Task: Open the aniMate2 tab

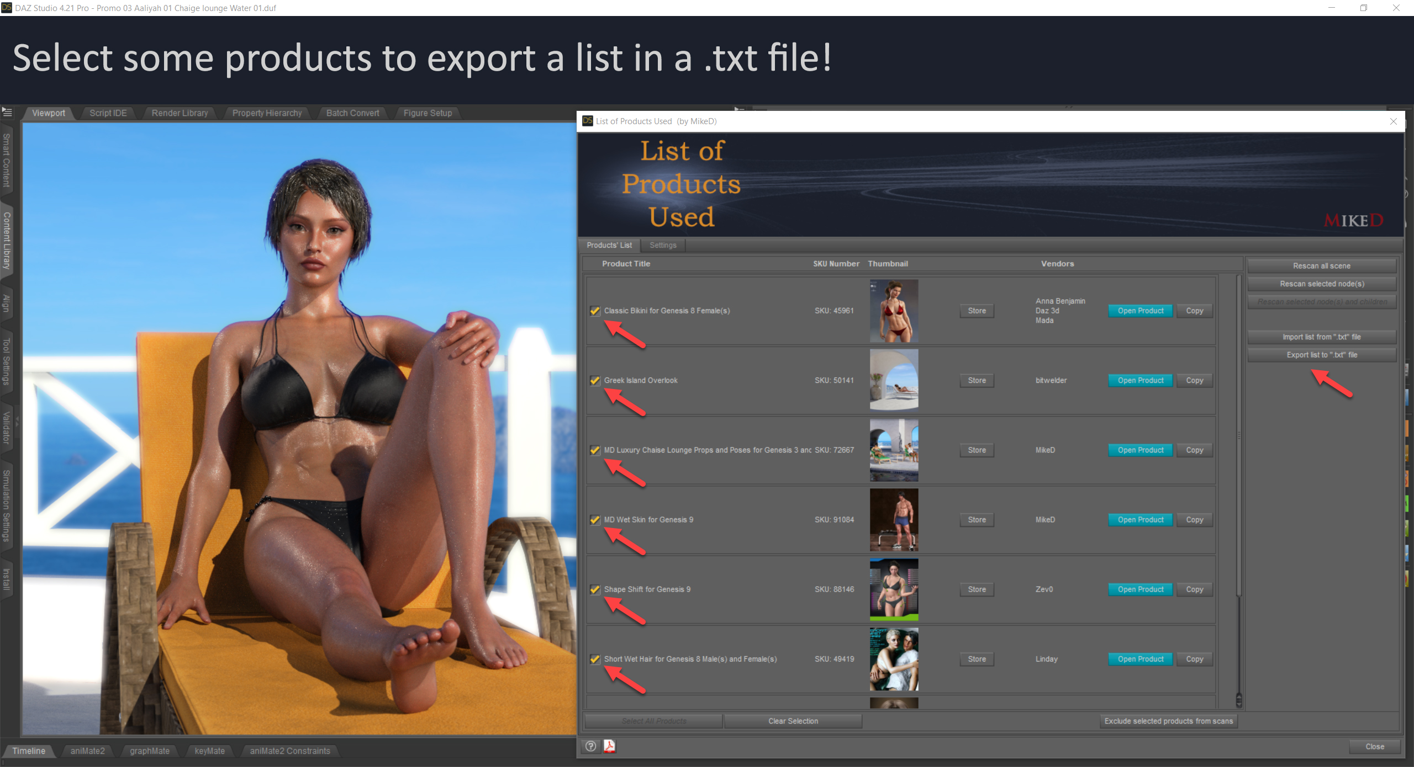Action: pos(87,751)
